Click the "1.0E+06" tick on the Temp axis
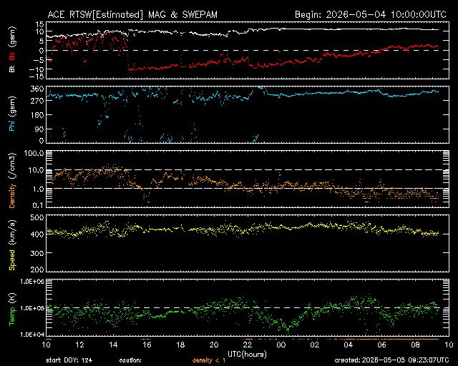Screen dimensions: 458x366 coord(32,282)
